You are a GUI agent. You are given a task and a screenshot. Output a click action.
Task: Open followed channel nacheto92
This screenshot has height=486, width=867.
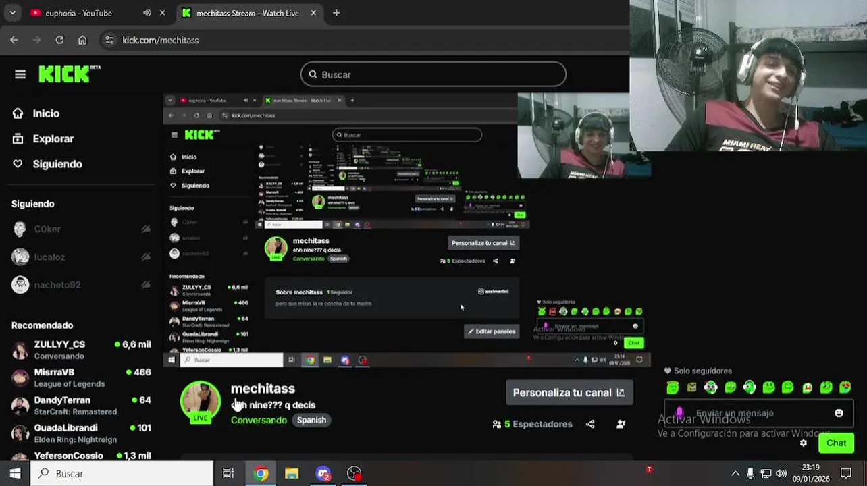point(81,285)
